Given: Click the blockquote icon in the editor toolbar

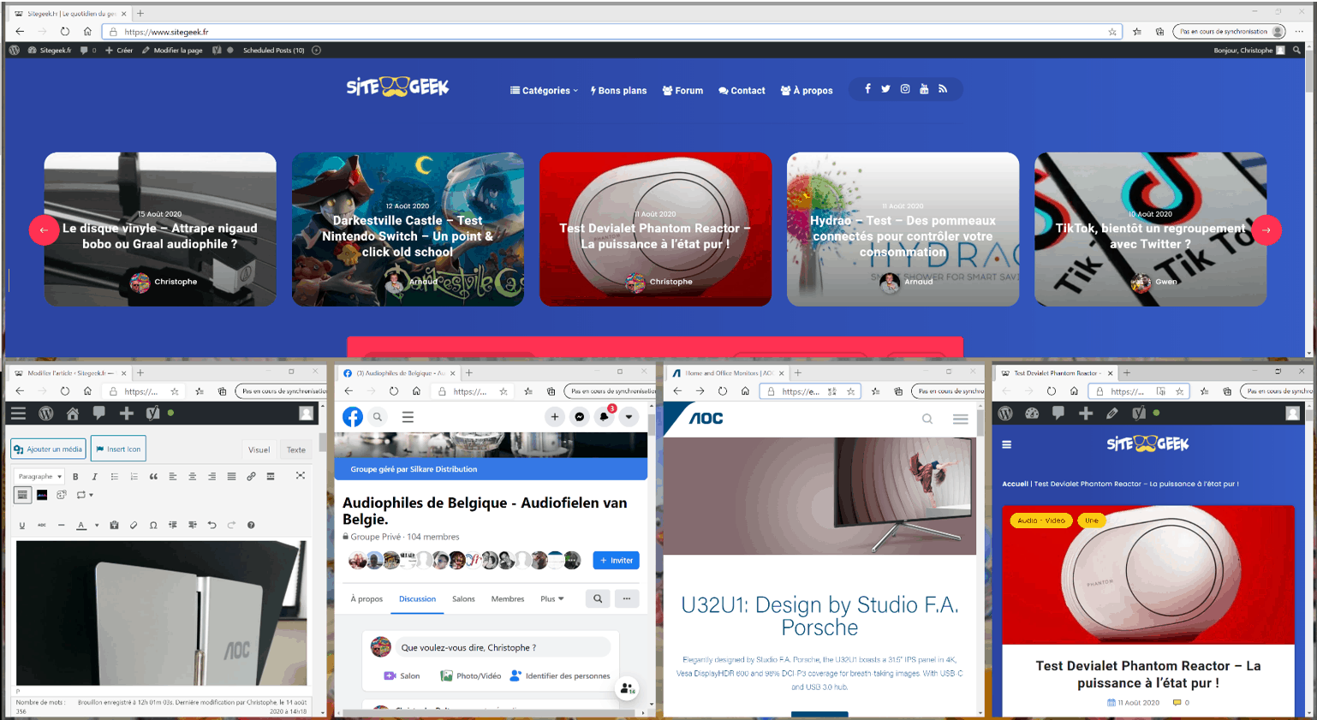Looking at the screenshot, I should tap(153, 477).
